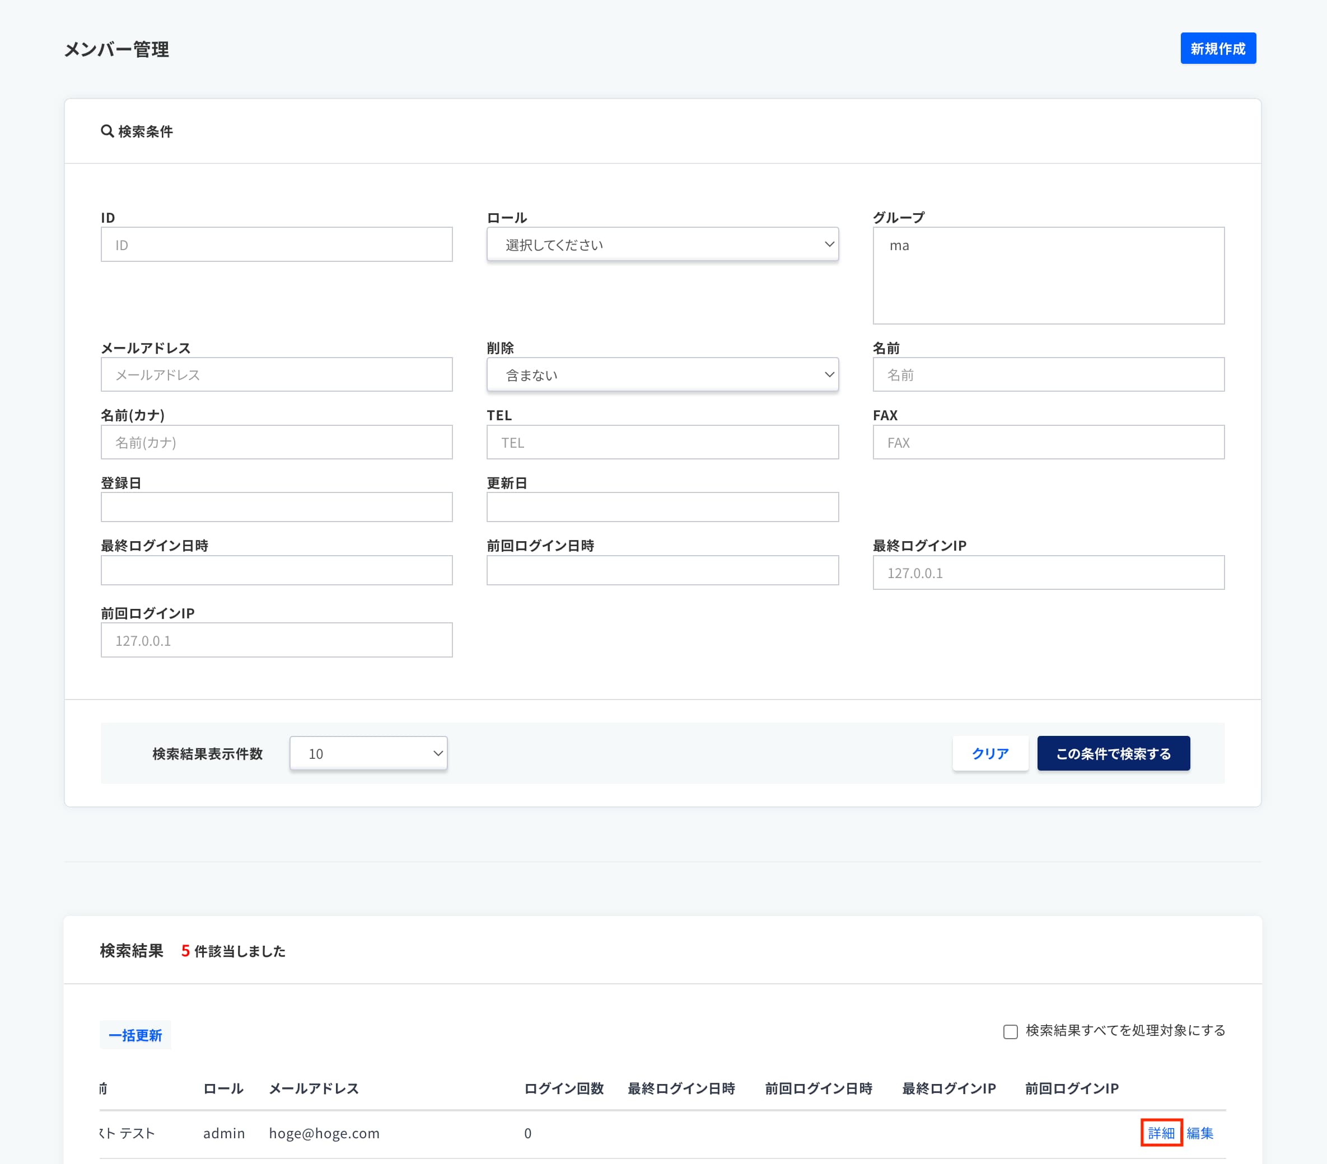Click the メールアドレス column header
1327x1164 pixels.
point(314,1088)
